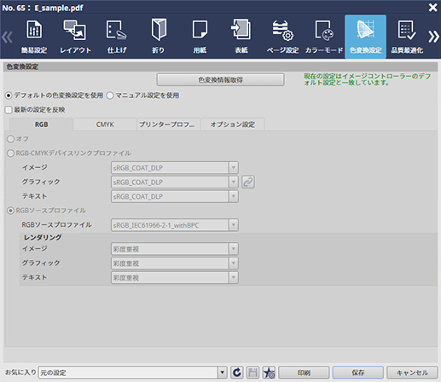Open device link イメージ sRGB_COAT_DLP dropdown
Viewport: 441px width, 382px height.
(175, 168)
